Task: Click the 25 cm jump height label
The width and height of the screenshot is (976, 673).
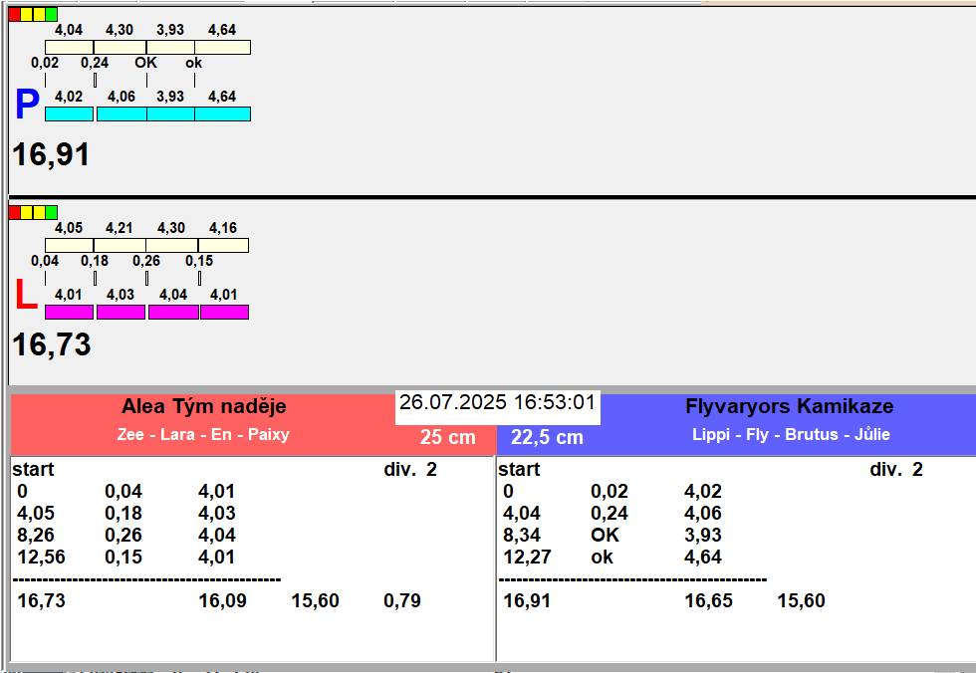Action: pos(447,437)
